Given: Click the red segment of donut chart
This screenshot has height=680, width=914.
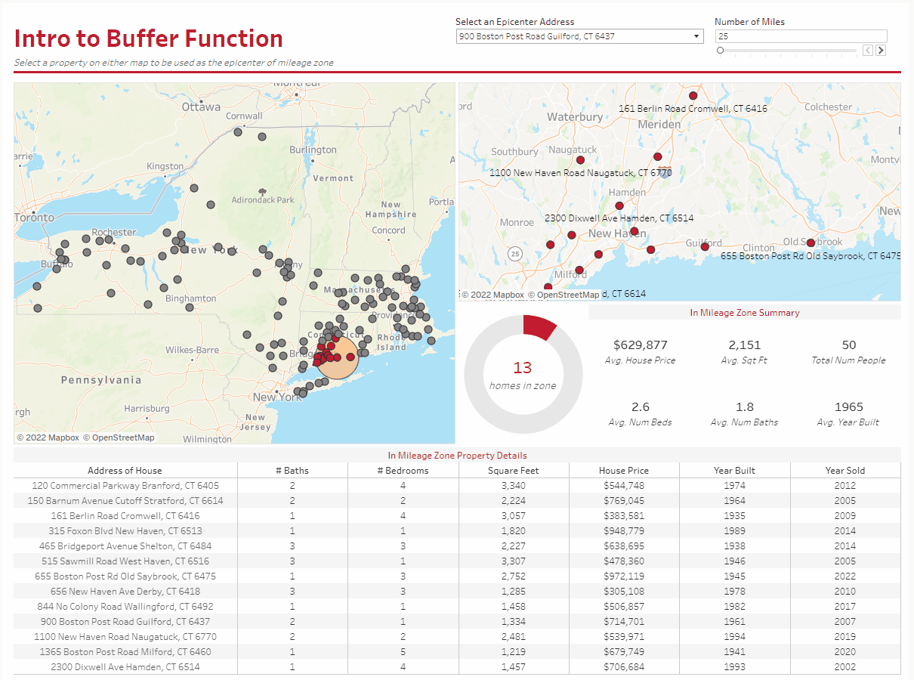Looking at the screenshot, I should tap(539, 326).
